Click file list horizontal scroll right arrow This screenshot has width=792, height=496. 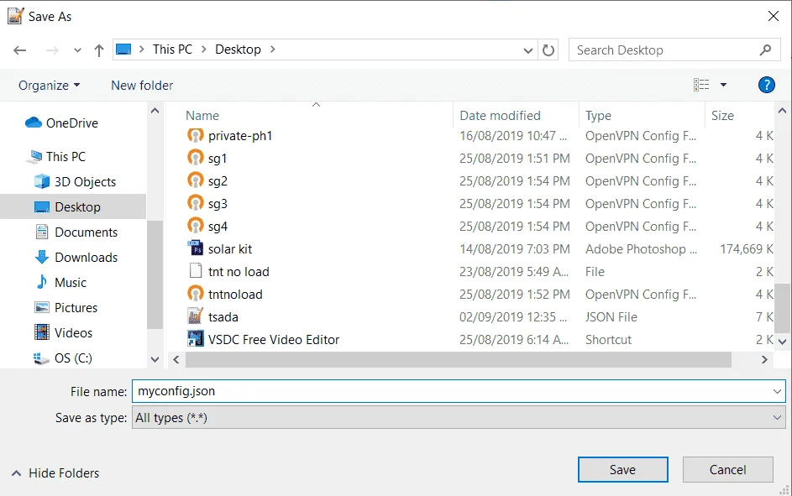tap(764, 359)
